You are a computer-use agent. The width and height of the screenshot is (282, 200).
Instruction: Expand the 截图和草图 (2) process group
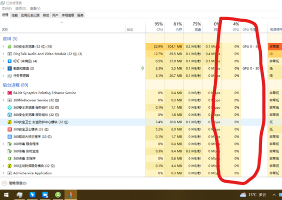coord(3,68)
